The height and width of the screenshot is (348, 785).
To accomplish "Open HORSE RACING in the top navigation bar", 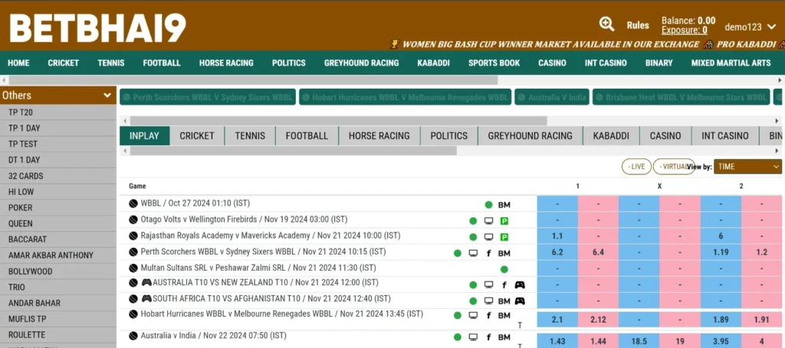I will (226, 63).
